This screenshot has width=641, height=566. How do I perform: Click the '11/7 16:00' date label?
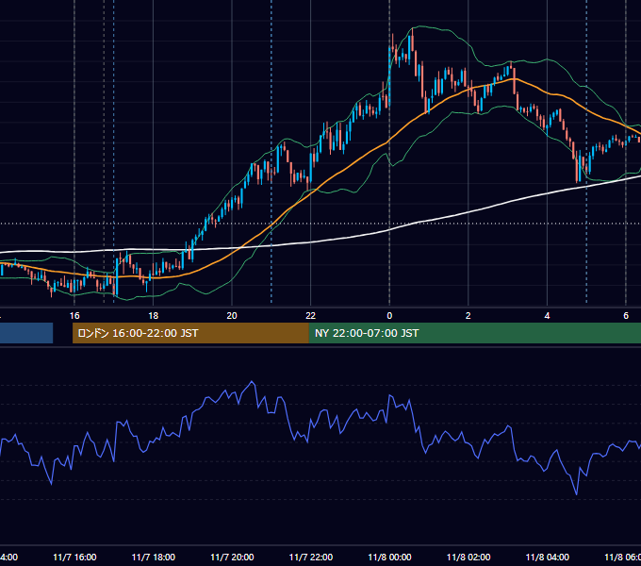tap(74, 558)
